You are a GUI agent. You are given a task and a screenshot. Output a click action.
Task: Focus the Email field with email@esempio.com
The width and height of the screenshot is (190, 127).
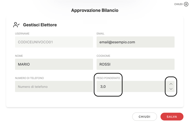point(135,42)
